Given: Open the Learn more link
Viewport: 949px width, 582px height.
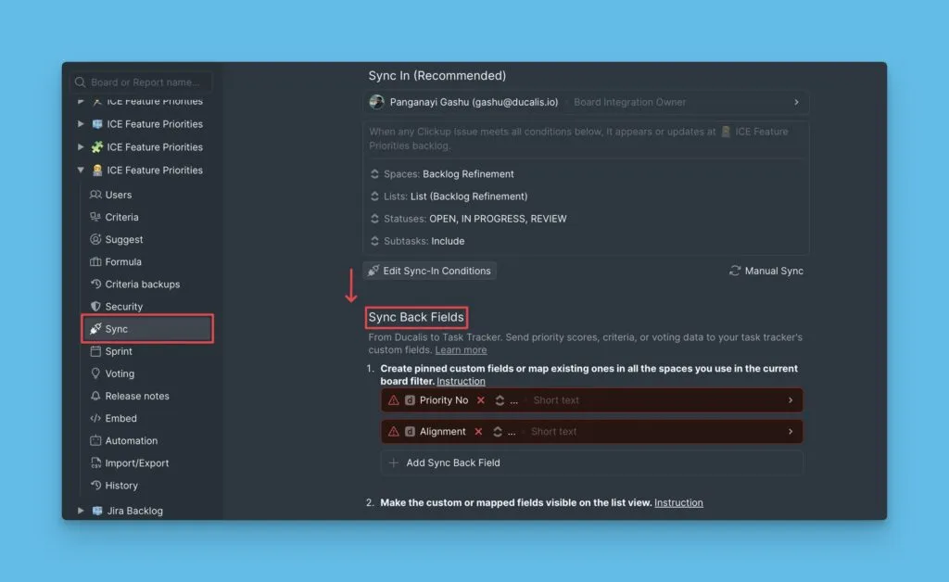Looking at the screenshot, I should (461, 350).
